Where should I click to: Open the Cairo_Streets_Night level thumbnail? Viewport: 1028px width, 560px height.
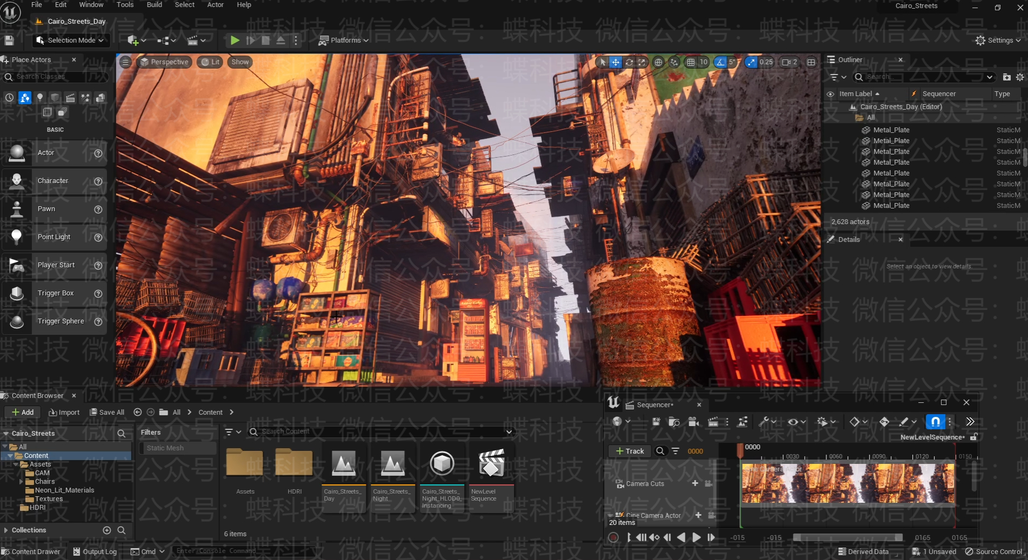tap(392, 478)
